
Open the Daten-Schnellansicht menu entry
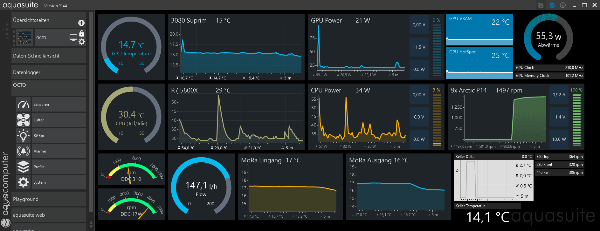tap(49, 56)
